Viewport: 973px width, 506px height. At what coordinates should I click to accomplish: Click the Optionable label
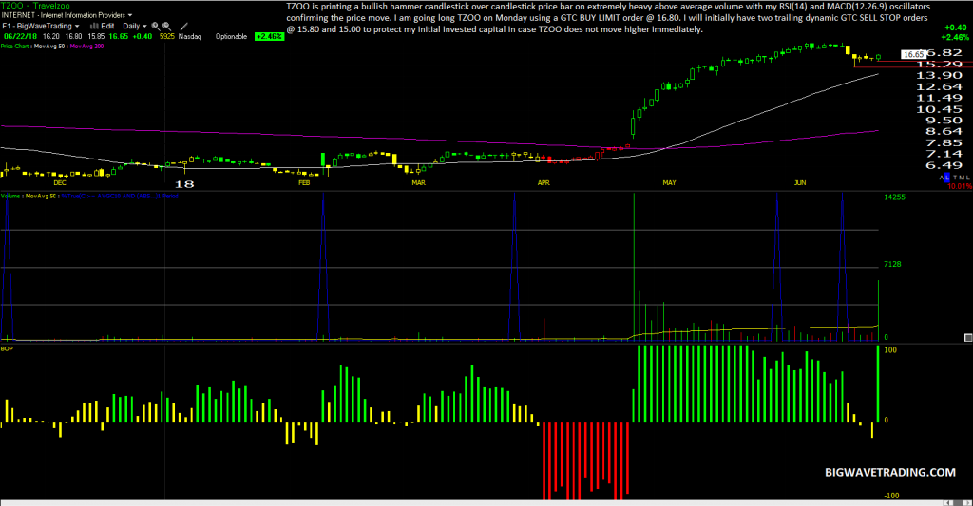231,37
